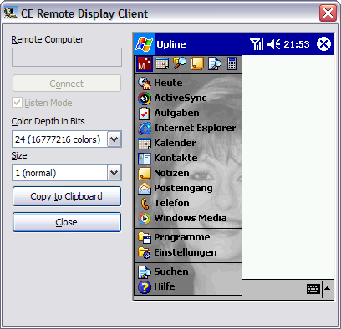The height and width of the screenshot is (329, 341).
Task: Click the Notizen icon in menu
Action: tap(145, 174)
